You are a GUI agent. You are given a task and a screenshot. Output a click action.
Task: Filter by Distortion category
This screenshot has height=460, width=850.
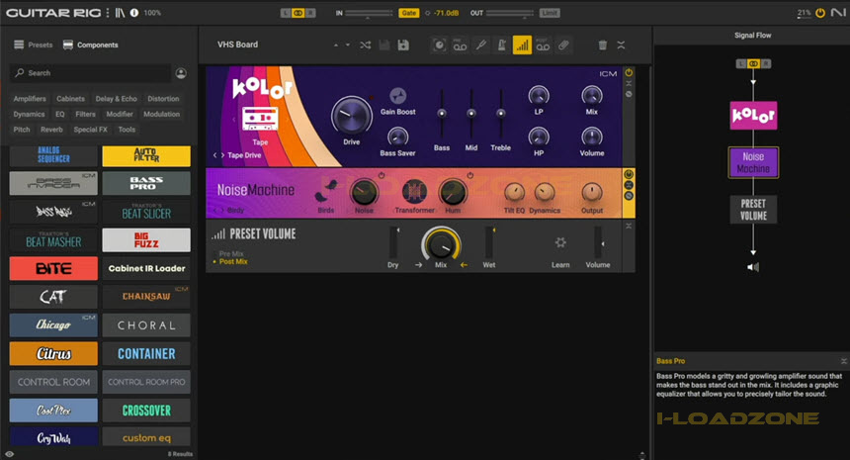pyautogui.click(x=163, y=99)
